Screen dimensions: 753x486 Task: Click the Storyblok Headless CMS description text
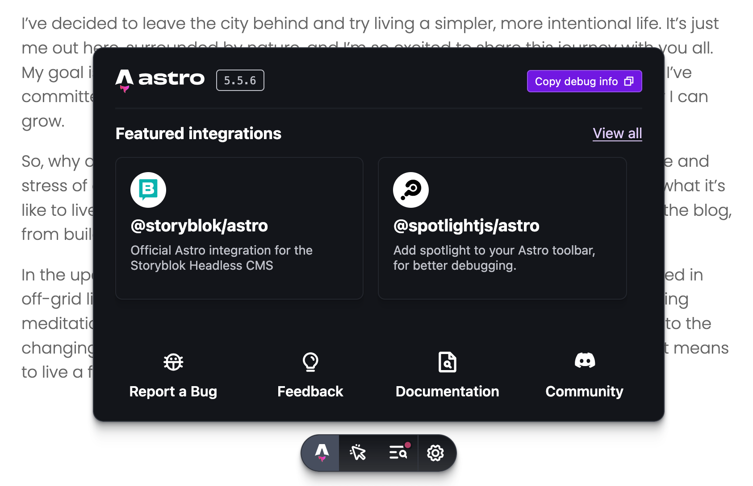[x=222, y=258]
